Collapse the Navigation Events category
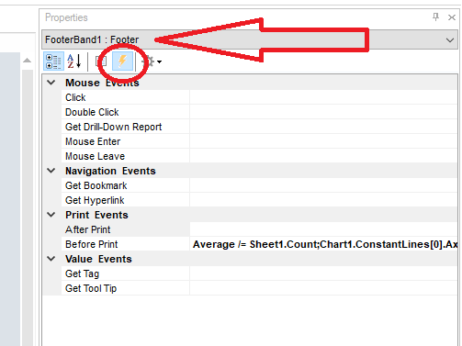 [x=51, y=171]
